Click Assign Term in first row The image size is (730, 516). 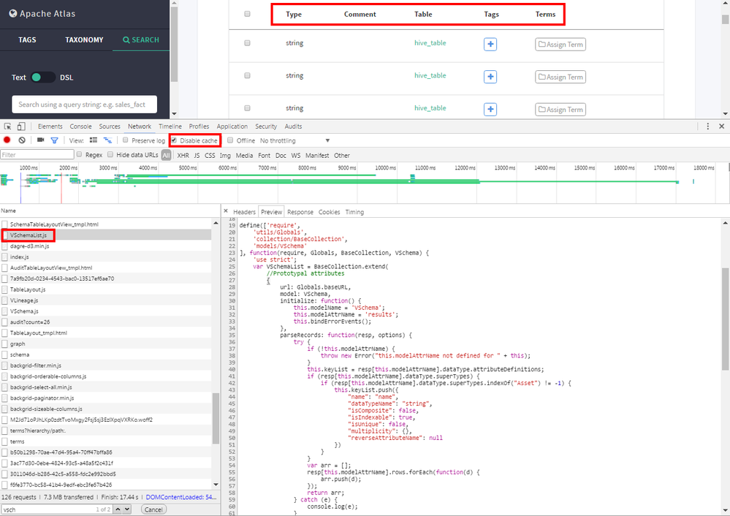(560, 45)
